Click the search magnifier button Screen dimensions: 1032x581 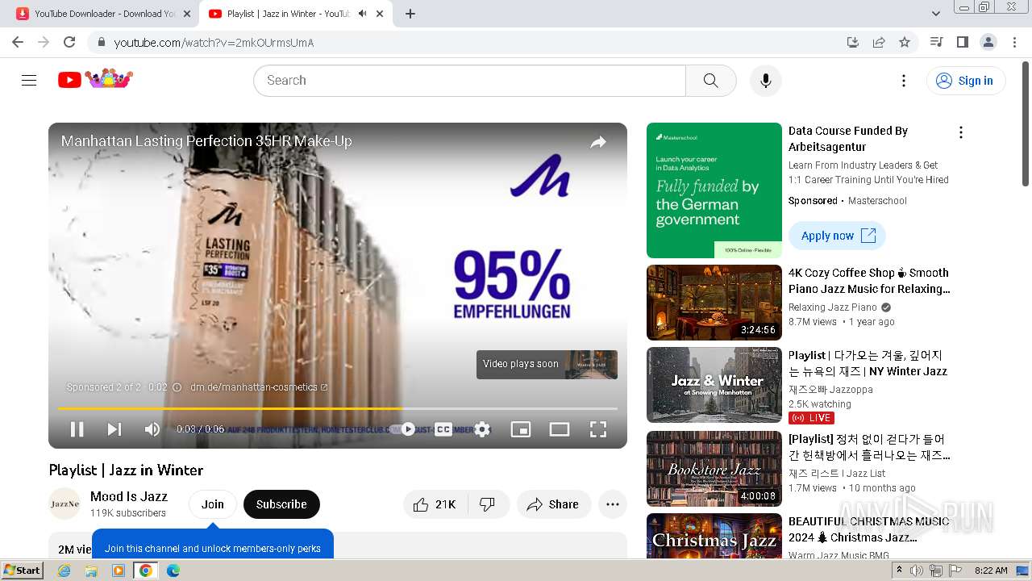[x=710, y=81]
